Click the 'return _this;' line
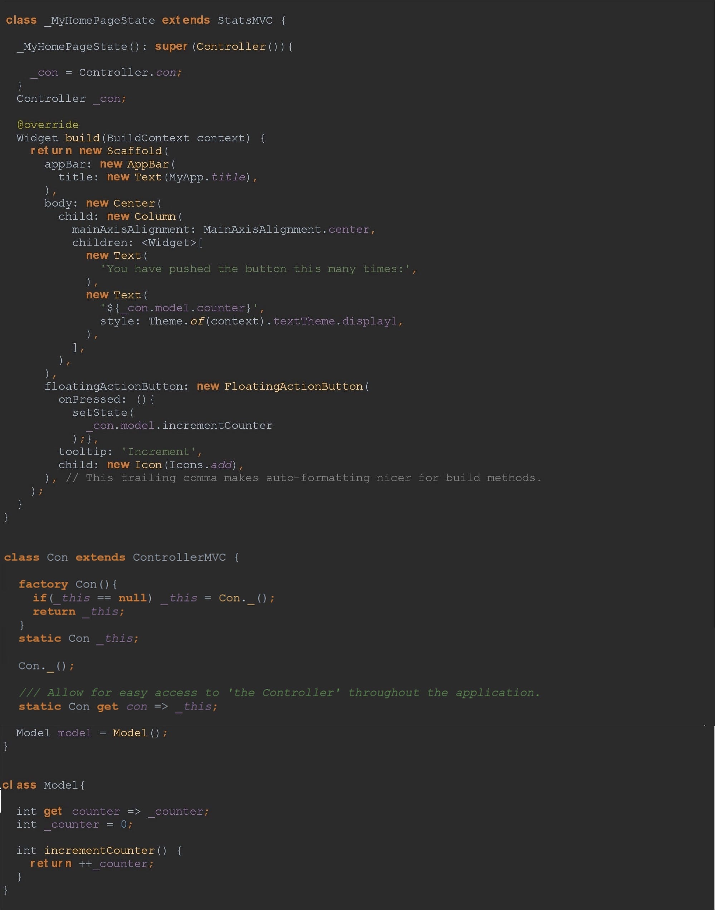This screenshot has height=910, width=715. click(79, 612)
